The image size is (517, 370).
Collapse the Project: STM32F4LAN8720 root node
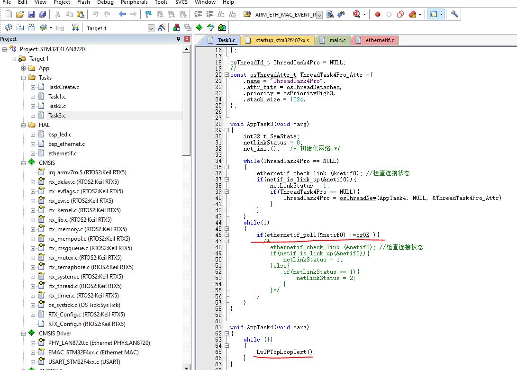(5, 49)
